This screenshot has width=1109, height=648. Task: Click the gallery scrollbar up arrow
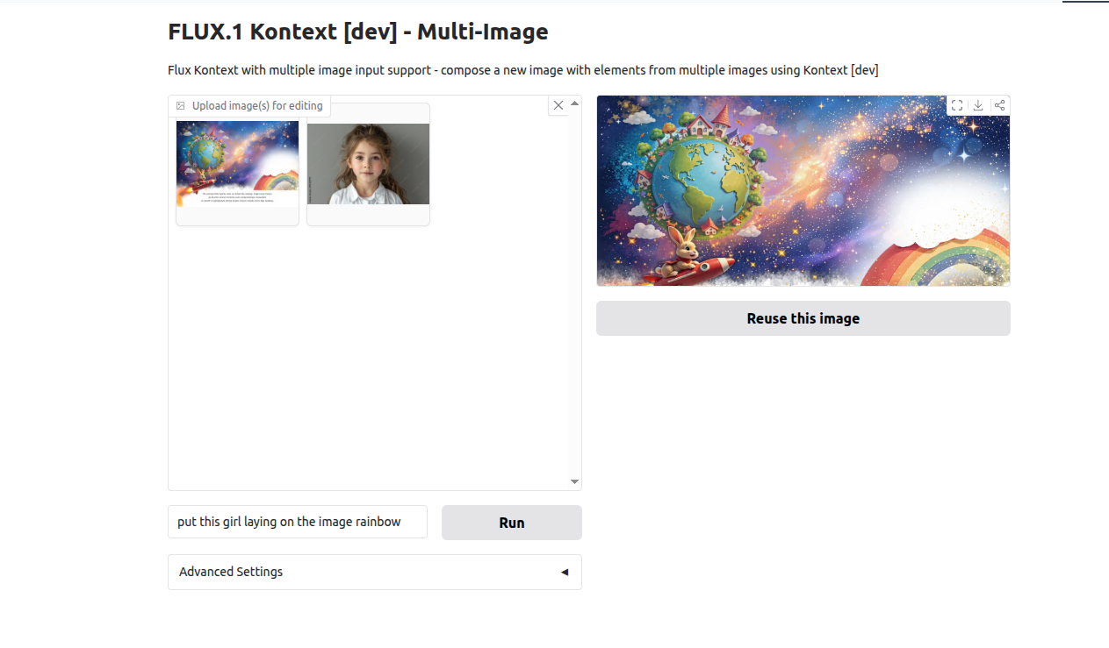pyautogui.click(x=574, y=103)
